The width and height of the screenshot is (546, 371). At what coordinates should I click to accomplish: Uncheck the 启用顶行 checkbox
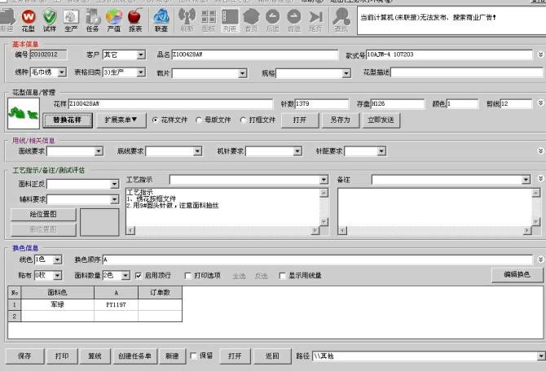click(x=138, y=276)
